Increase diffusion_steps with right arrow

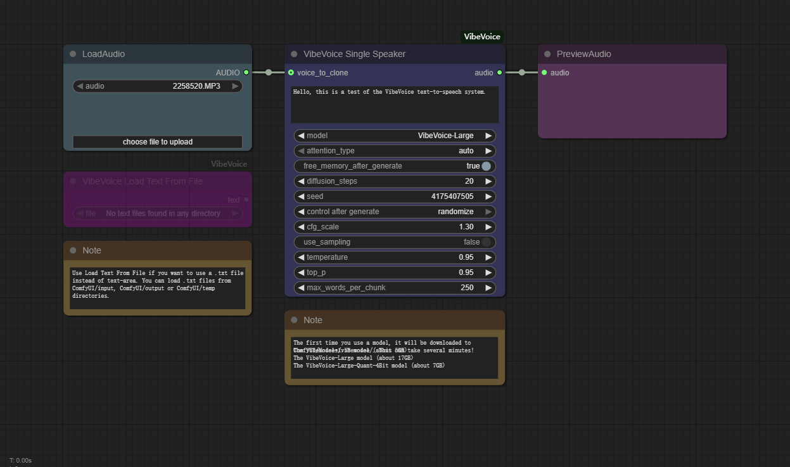pos(488,181)
